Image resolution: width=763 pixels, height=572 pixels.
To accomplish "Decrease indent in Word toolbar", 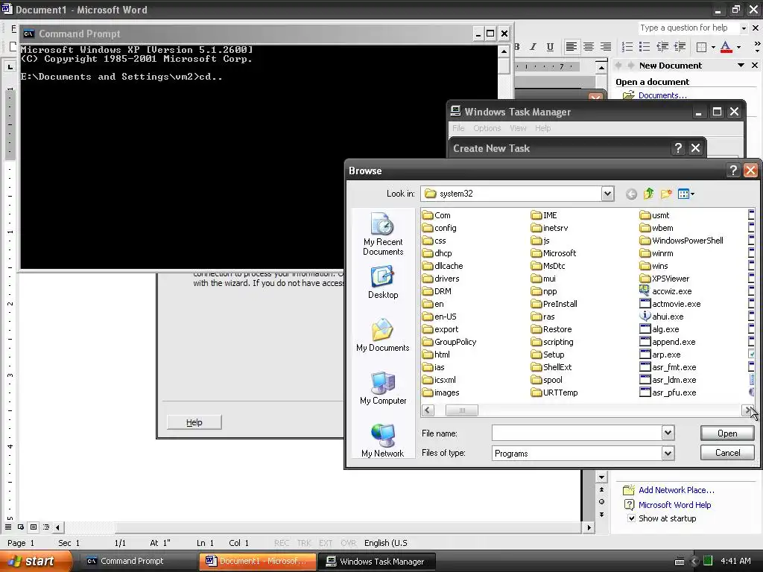I will tap(662, 47).
